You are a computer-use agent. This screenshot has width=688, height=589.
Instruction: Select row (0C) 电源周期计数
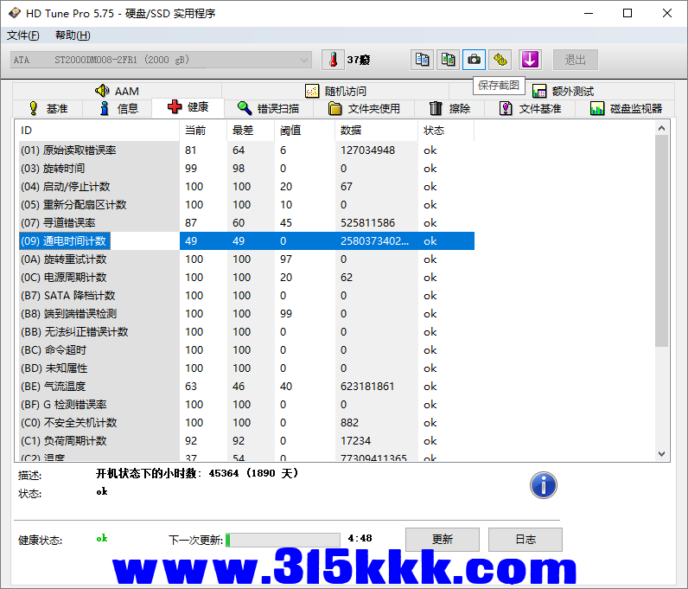pyautogui.click(x=246, y=277)
